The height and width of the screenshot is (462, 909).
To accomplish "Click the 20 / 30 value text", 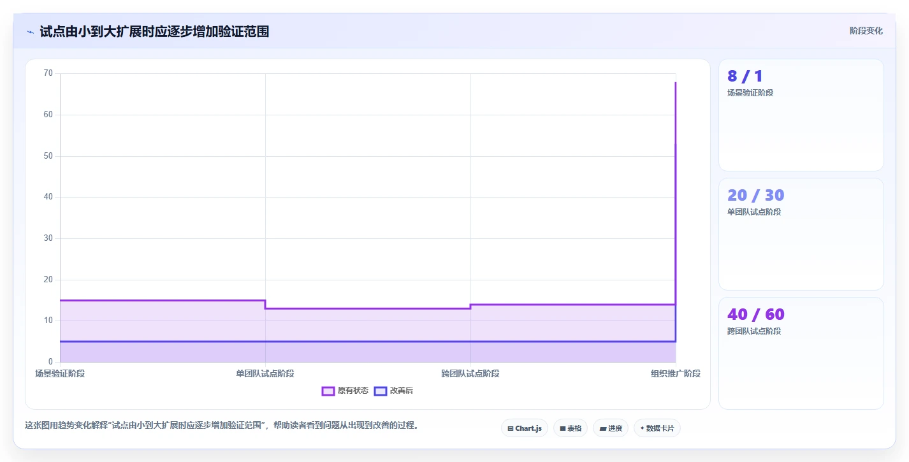I will [x=756, y=196].
